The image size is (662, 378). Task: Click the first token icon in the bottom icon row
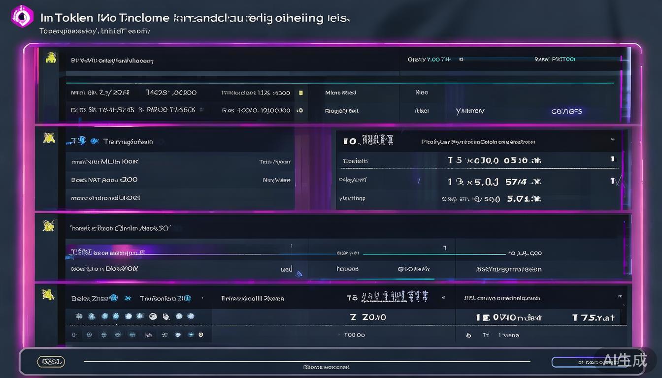pos(79,316)
